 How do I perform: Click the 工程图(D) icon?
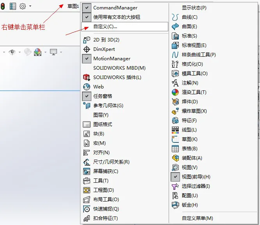click(87, 190)
